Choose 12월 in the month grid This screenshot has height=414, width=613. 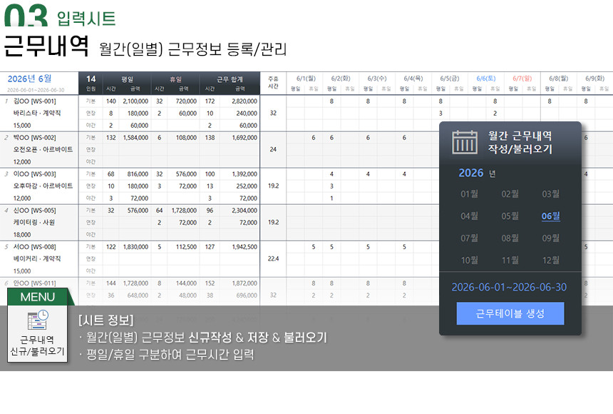click(x=550, y=260)
